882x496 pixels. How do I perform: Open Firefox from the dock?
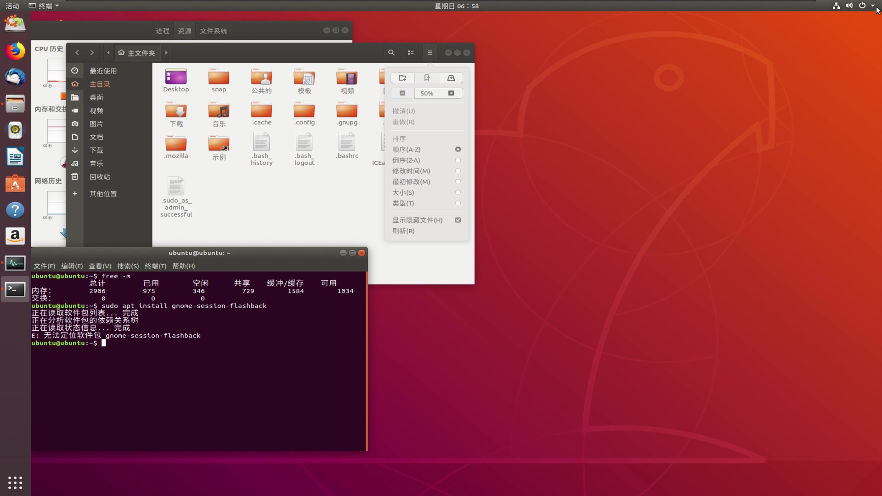click(15, 51)
